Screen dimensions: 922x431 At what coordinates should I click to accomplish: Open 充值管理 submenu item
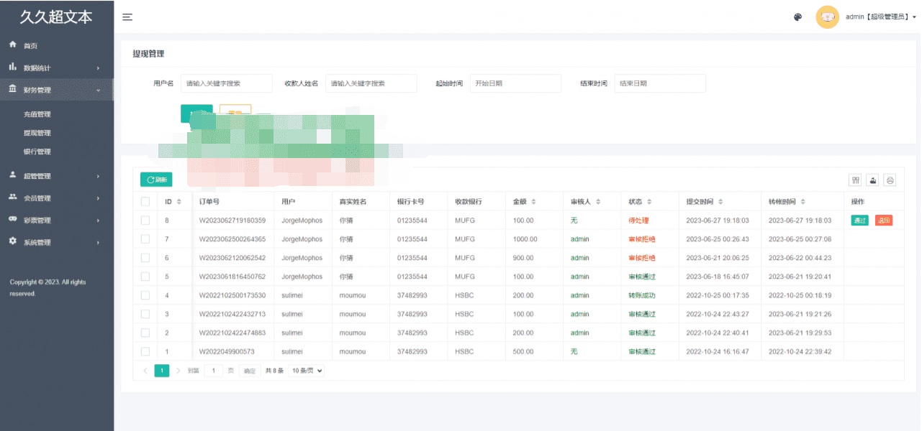[x=37, y=114]
